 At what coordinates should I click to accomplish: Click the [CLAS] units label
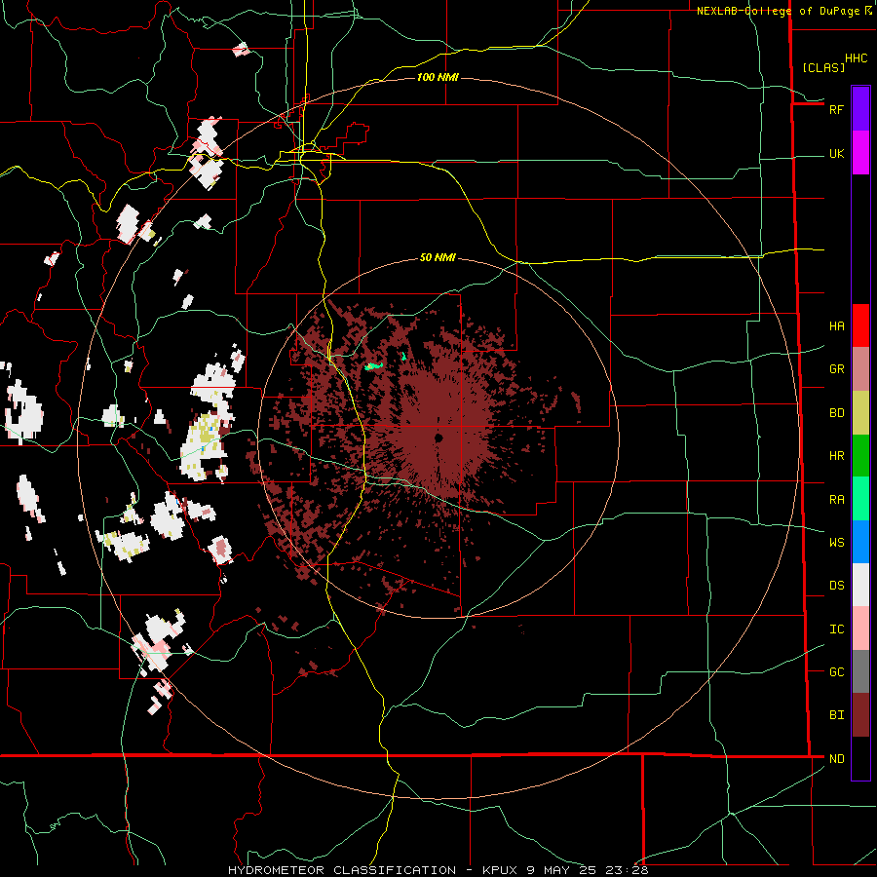click(x=823, y=67)
